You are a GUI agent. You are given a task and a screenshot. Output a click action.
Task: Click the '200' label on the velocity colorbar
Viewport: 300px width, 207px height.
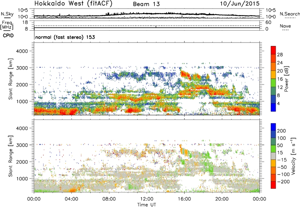282,131
